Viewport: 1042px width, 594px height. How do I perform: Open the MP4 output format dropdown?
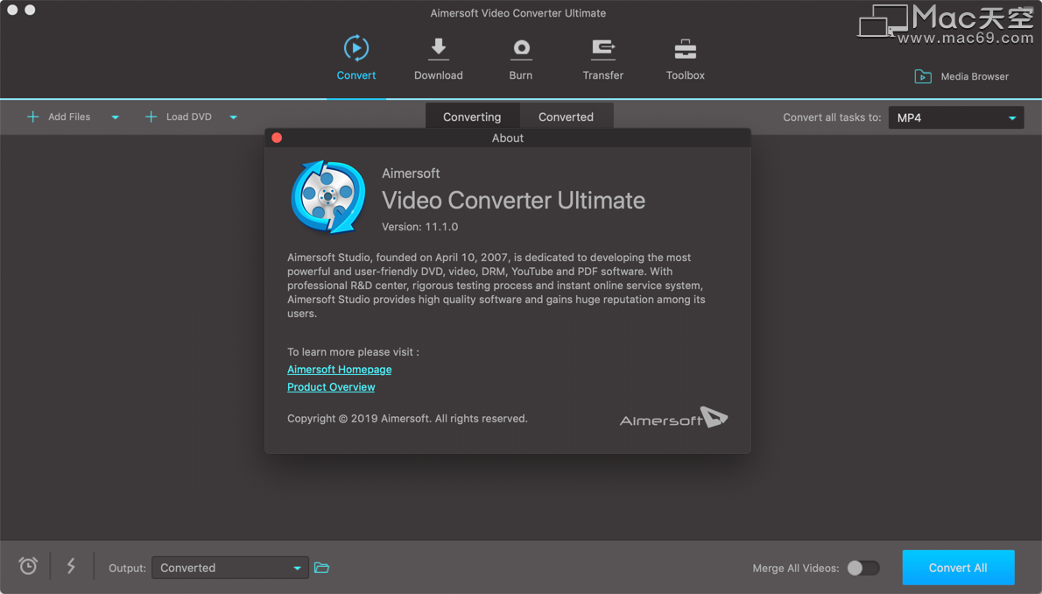[x=955, y=117]
